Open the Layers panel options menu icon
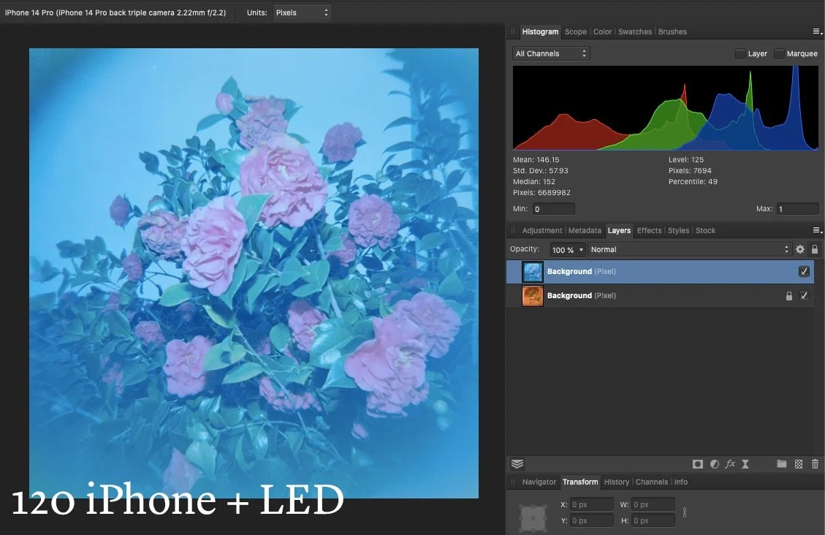The image size is (825, 535). click(x=817, y=230)
